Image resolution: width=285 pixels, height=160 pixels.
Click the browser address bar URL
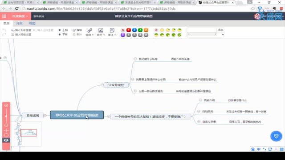pyautogui.click(x=101, y=8)
